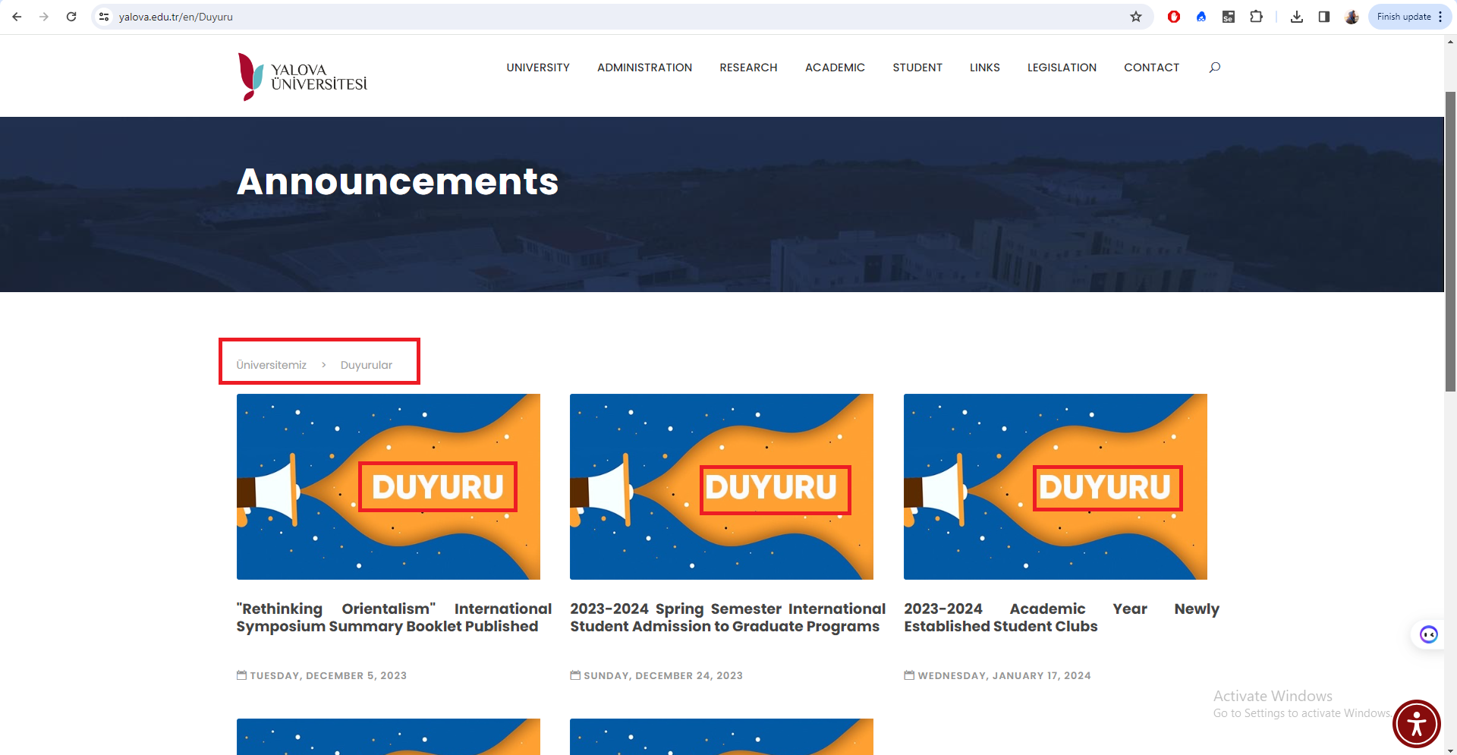Viewport: 1457px width, 755px height.
Task: Open "Rethinking Orientalism" Symposium Booklet title link
Action: pyautogui.click(x=394, y=618)
